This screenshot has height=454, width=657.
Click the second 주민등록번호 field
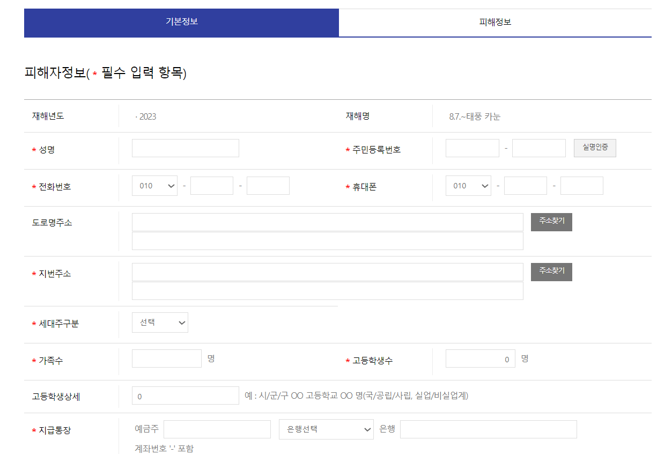tap(538, 148)
